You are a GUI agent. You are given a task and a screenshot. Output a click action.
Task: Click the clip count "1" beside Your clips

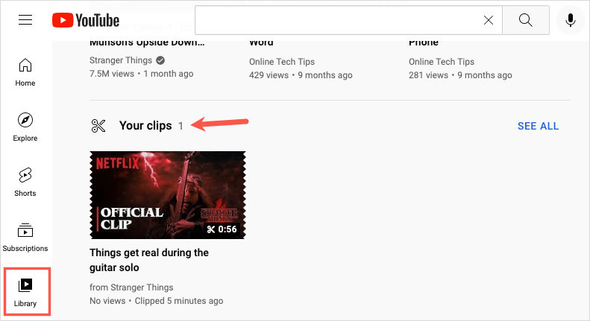click(x=181, y=126)
